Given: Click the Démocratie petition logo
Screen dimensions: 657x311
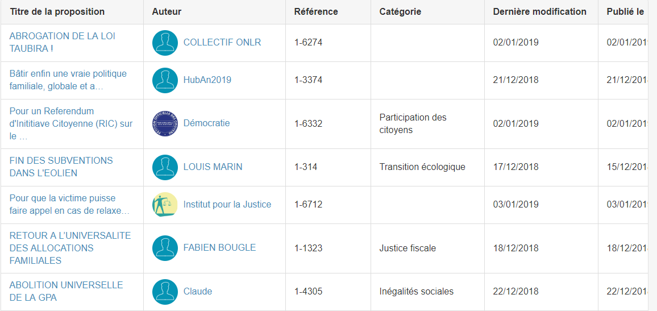Looking at the screenshot, I should click(165, 123).
